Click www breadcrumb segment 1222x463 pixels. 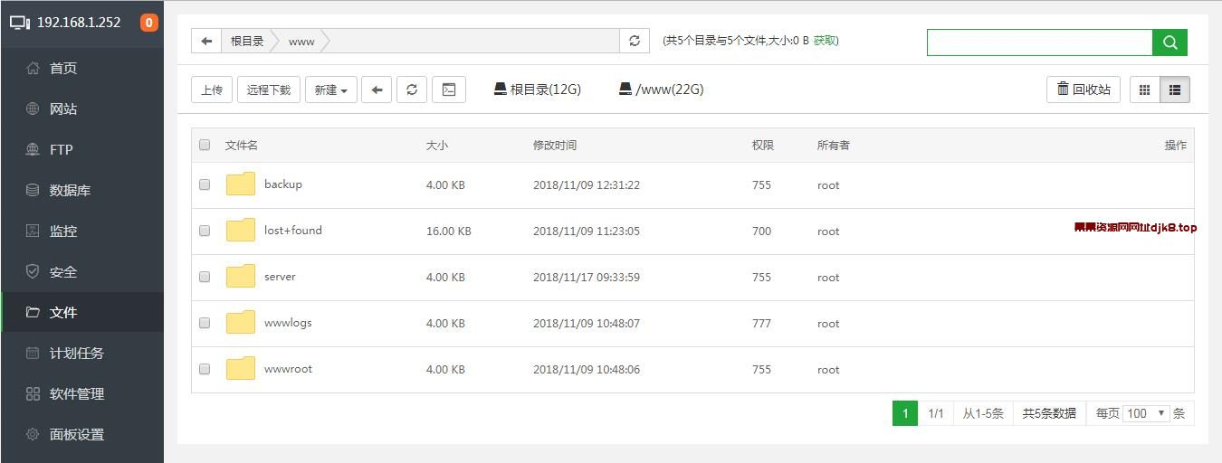[301, 41]
